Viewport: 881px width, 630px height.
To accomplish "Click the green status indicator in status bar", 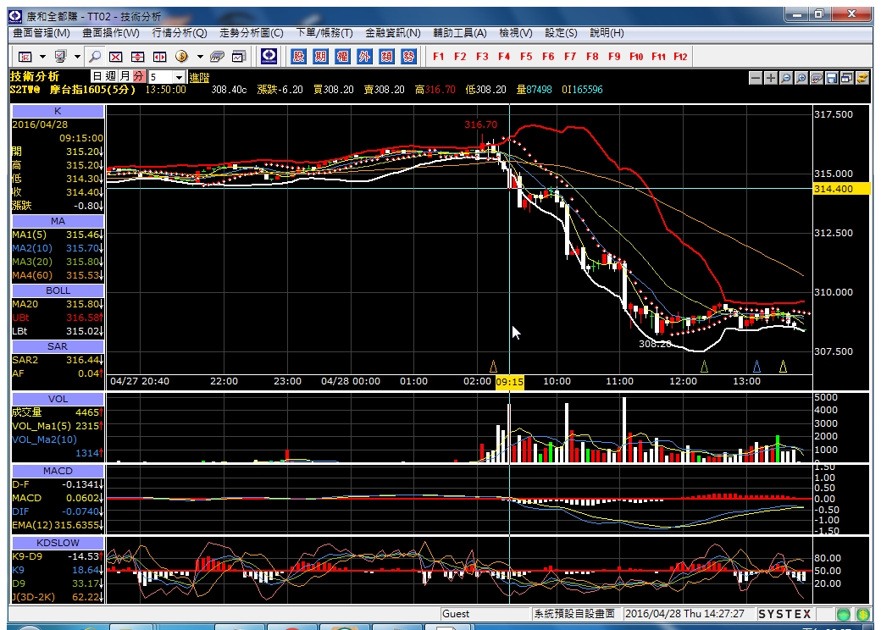I will [844, 614].
